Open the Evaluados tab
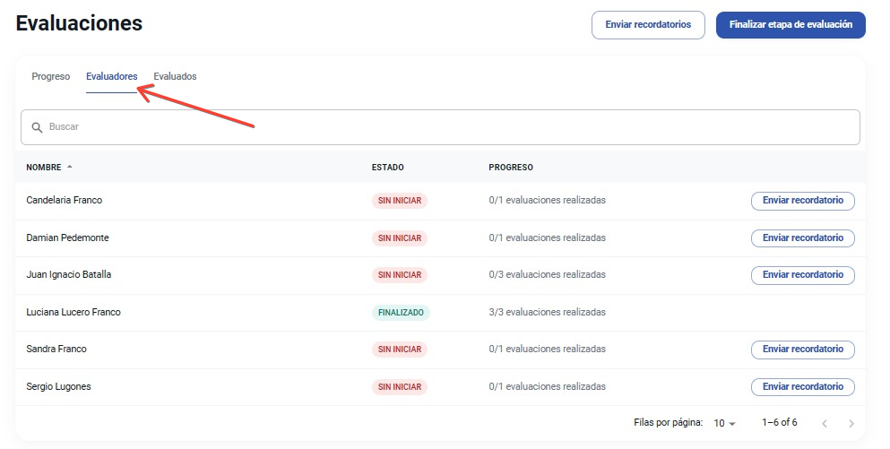Screen dimensions: 890x449 (x=175, y=76)
